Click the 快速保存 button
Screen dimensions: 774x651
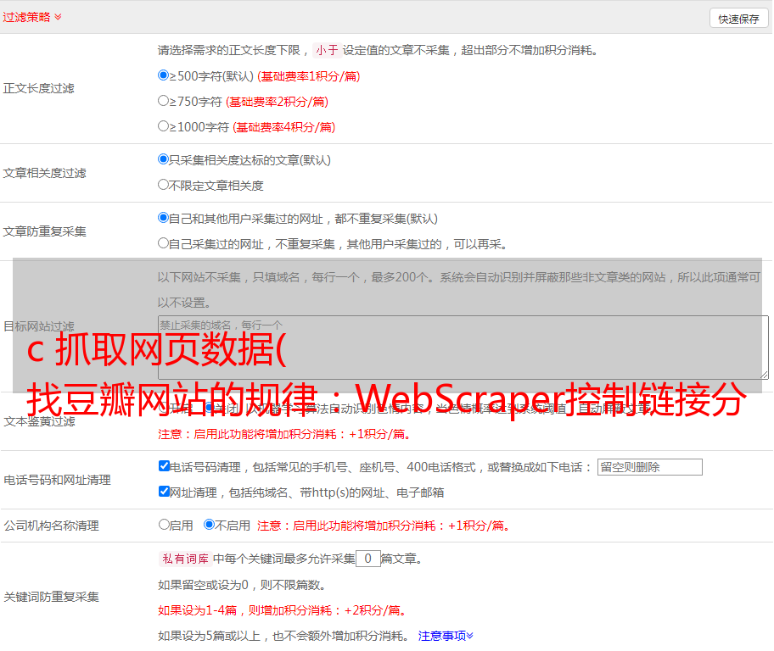coord(738,19)
